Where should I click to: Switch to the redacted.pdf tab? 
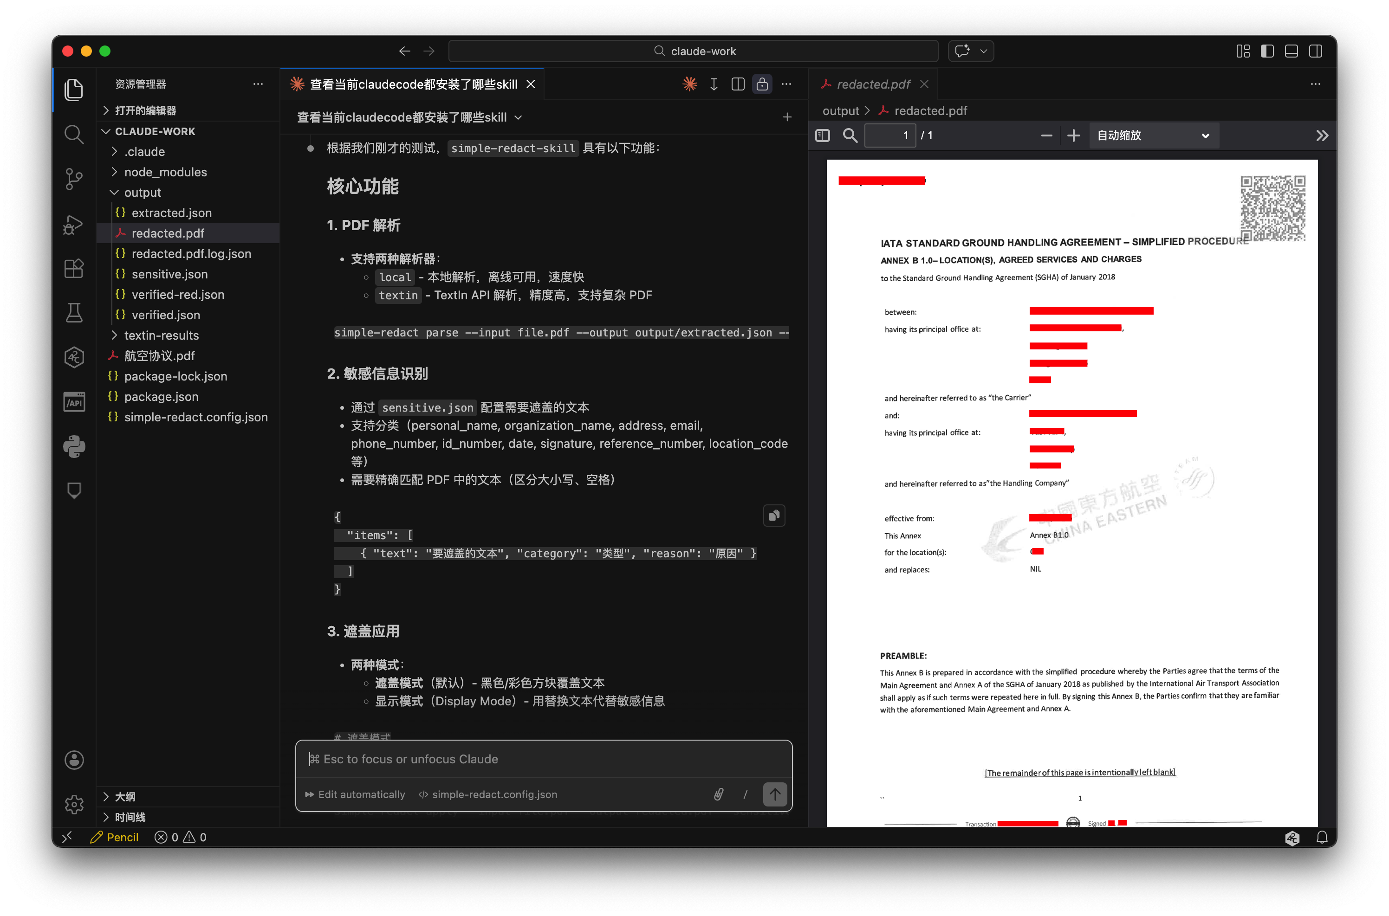point(873,84)
